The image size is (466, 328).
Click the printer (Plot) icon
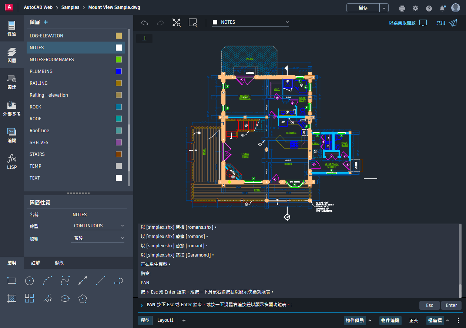tap(402, 8)
